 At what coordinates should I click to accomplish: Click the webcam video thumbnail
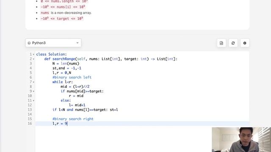241,140
